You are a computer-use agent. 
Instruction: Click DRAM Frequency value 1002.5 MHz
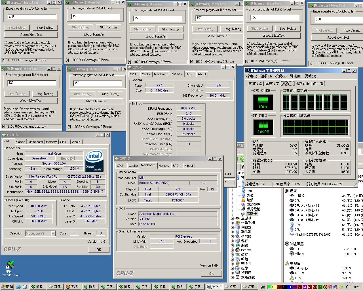[x=189, y=108]
